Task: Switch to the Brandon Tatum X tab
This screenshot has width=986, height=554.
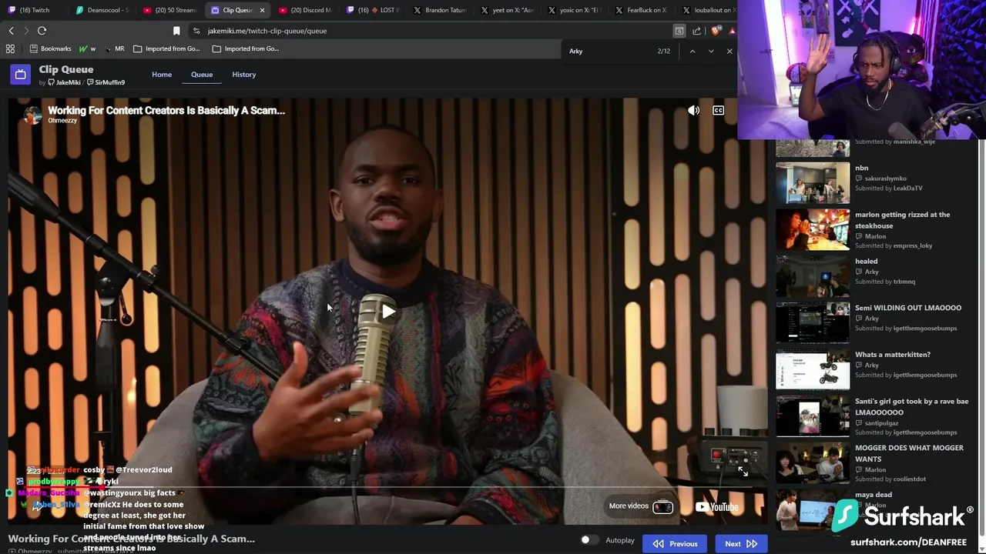Action: pyautogui.click(x=441, y=10)
